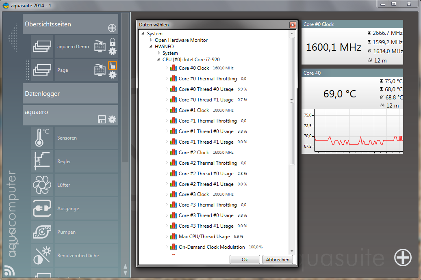Click bar chart icon of Core #0 Clock
The width and height of the screenshot is (421, 280).
click(174, 68)
